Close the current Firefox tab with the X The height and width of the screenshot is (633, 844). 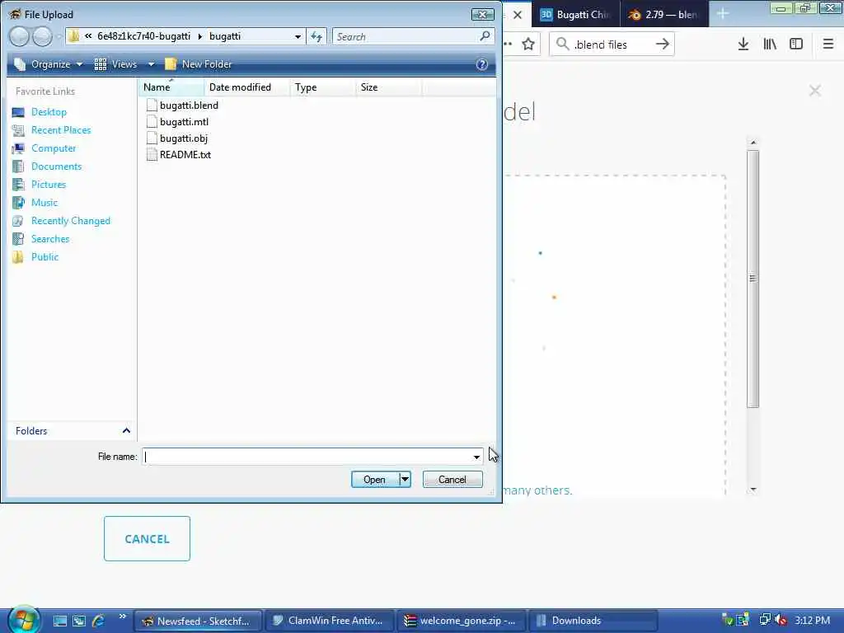point(518,15)
